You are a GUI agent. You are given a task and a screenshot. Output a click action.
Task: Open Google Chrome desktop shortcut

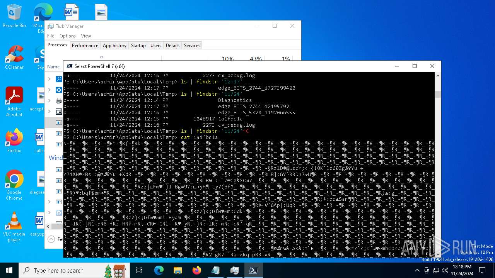(x=14, y=185)
